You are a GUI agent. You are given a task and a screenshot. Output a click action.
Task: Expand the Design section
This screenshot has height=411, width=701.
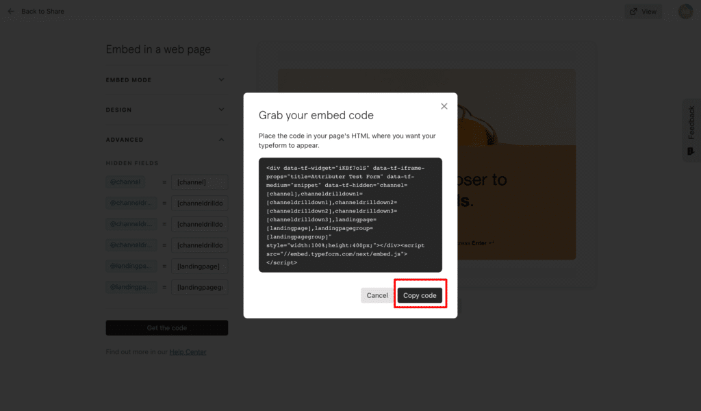tap(166, 110)
